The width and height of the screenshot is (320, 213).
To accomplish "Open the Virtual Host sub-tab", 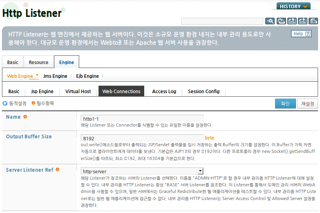I will coord(78,91).
